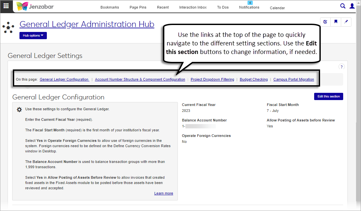Click Allow Posting of Assets before Review label

tap(301, 120)
